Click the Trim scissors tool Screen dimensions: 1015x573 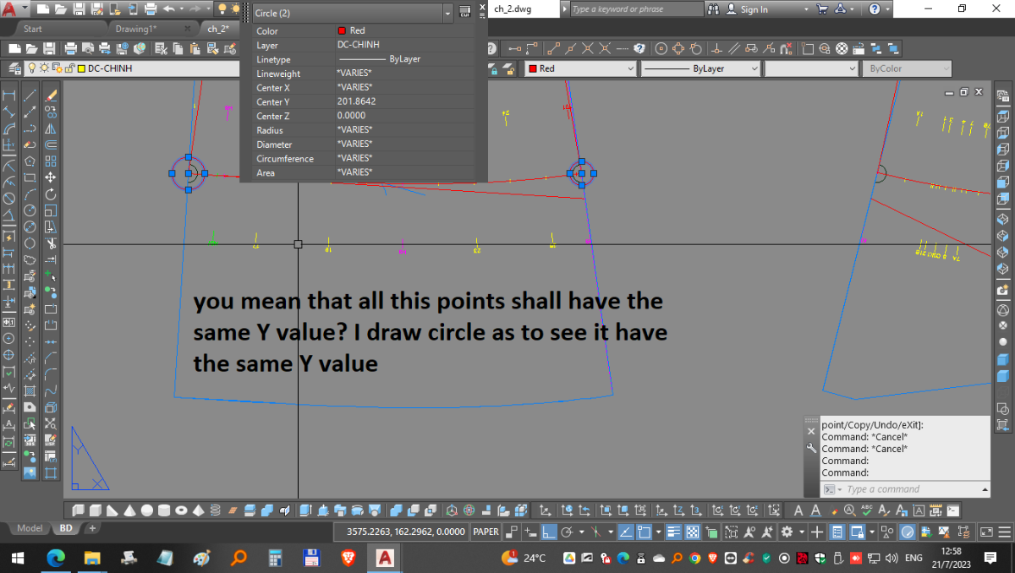[x=50, y=243]
